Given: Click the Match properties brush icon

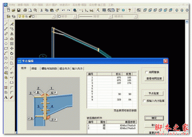Looking at the screenshot, I should click(x=57, y=10).
